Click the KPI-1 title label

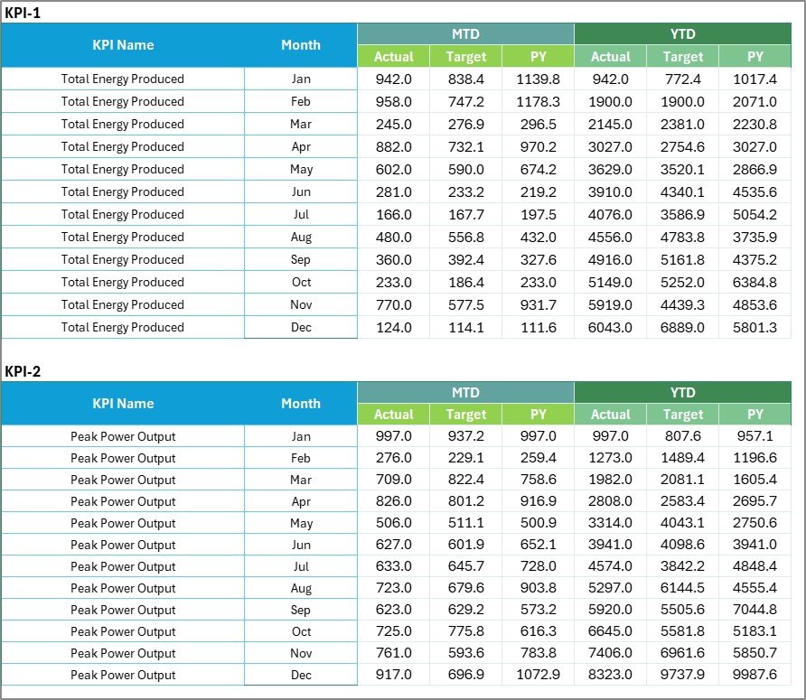(23, 13)
